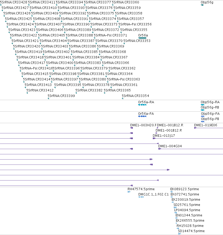Click the 5SrRNA:CR33405 label
This screenshot has height=235, width=223.
51,35
